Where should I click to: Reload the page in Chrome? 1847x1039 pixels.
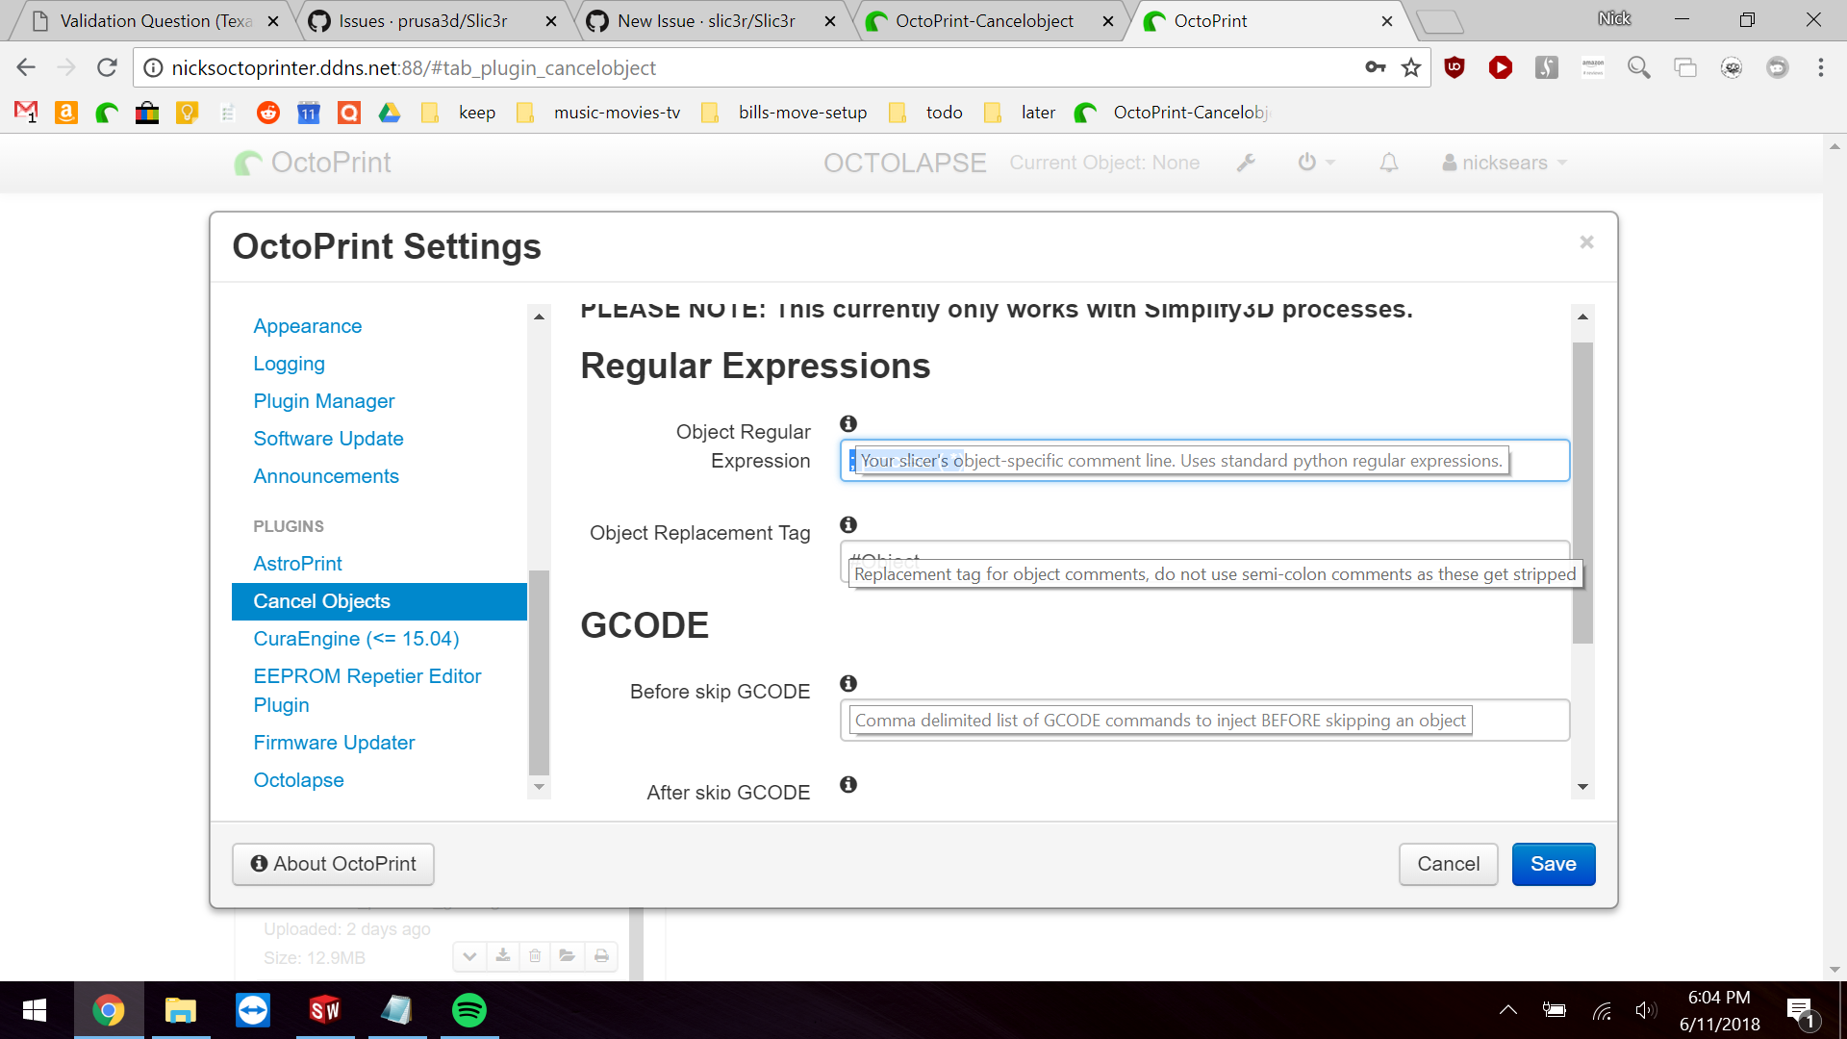pos(107,67)
